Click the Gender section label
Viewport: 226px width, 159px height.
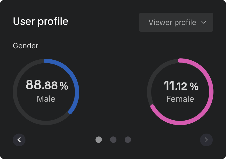pyautogui.click(x=25, y=46)
